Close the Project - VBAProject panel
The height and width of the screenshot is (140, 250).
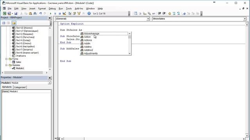(50, 18)
